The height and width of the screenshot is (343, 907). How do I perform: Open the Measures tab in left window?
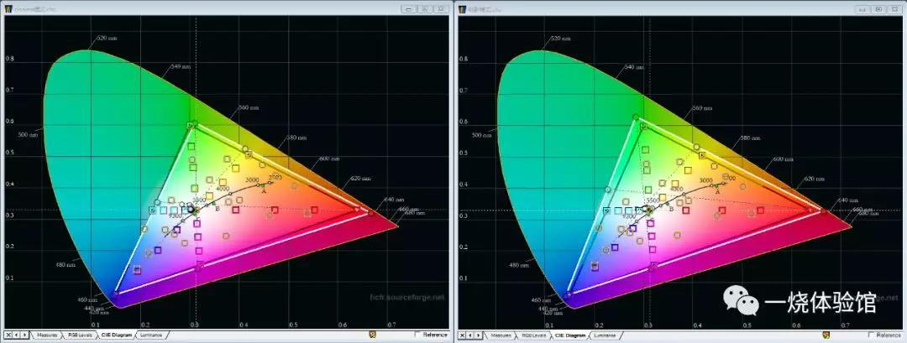pyautogui.click(x=47, y=335)
